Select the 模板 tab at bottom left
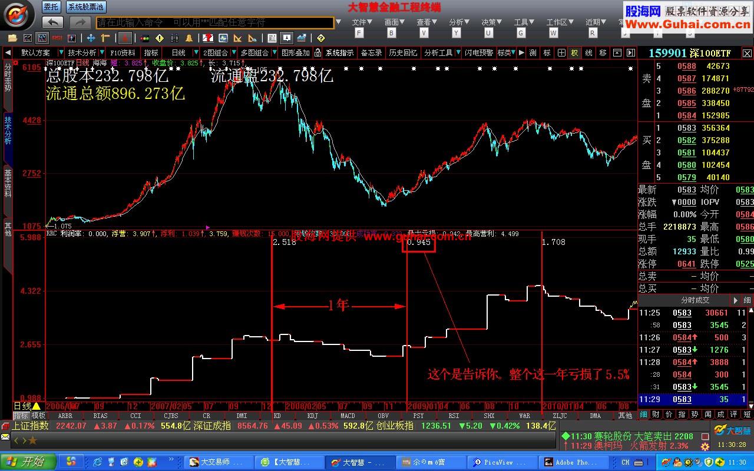The image size is (754, 471). pos(38,415)
